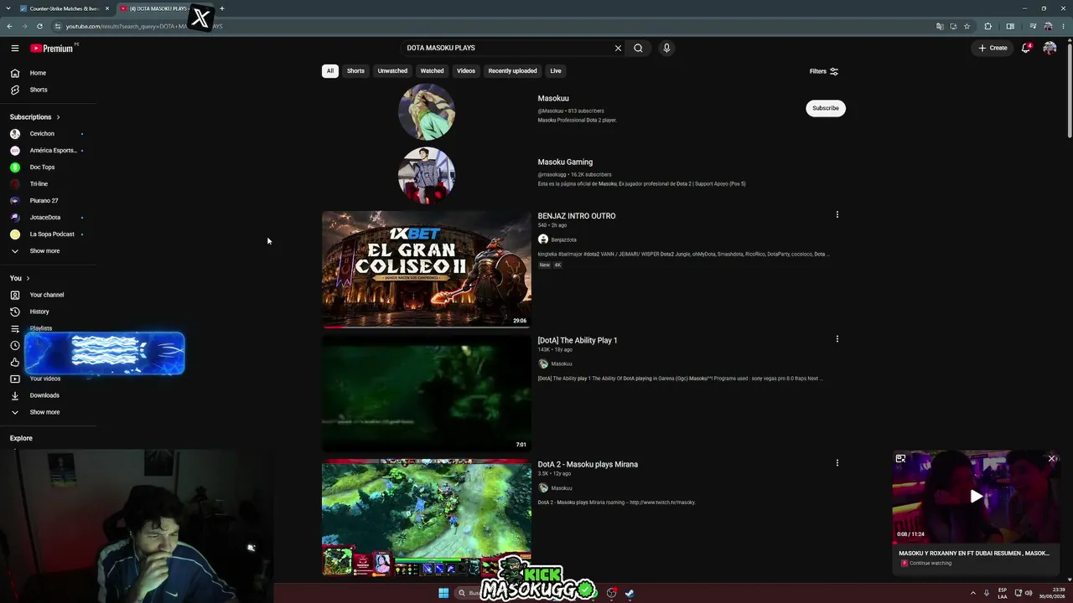The image size is (1073, 603).
Task: Select the All filter chip
Action: pos(330,71)
